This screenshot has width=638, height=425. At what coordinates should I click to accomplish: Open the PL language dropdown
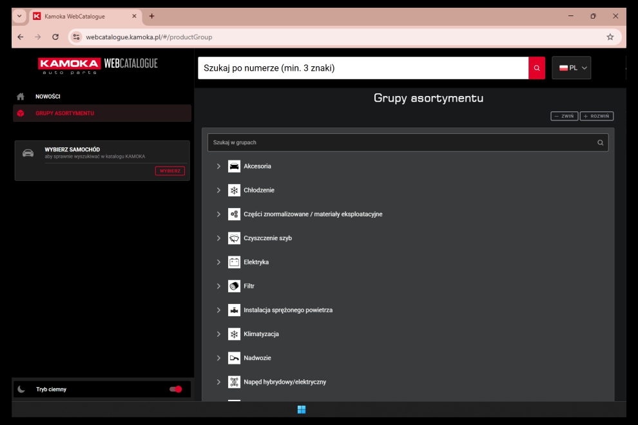(571, 68)
